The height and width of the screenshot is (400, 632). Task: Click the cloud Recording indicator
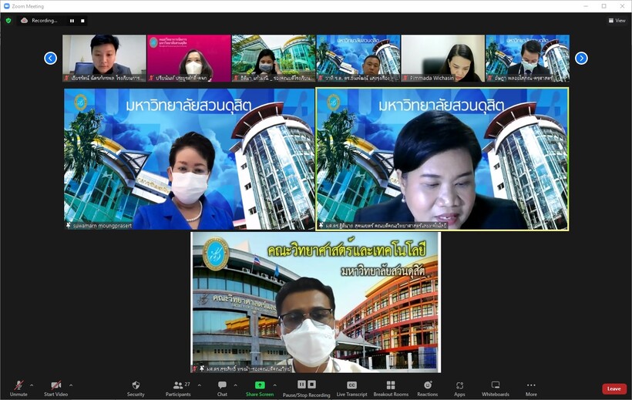(39, 20)
